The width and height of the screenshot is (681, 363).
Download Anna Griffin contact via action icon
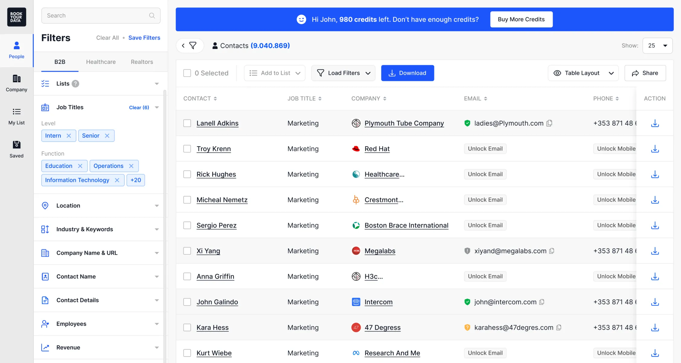click(655, 276)
